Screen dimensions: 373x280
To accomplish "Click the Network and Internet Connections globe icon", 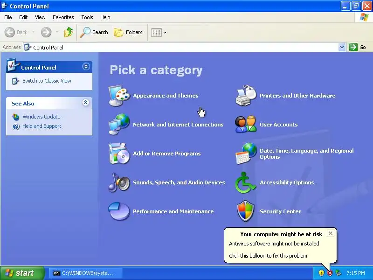I will pyautogui.click(x=119, y=124).
